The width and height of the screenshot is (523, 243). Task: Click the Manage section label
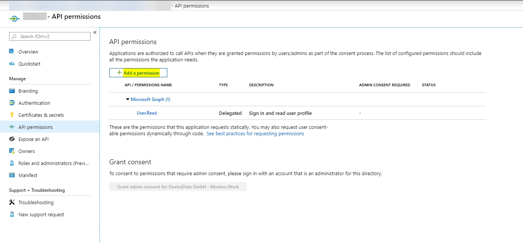(x=17, y=79)
